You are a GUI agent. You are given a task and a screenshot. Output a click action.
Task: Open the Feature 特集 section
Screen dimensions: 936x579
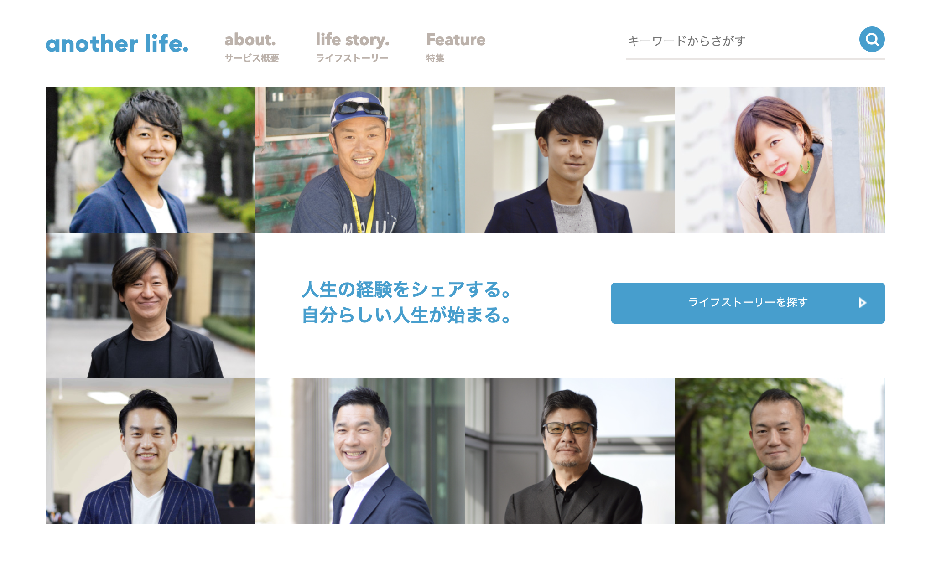pos(456,47)
